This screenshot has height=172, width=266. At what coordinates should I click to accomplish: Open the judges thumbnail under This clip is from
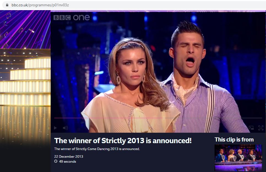(238, 158)
